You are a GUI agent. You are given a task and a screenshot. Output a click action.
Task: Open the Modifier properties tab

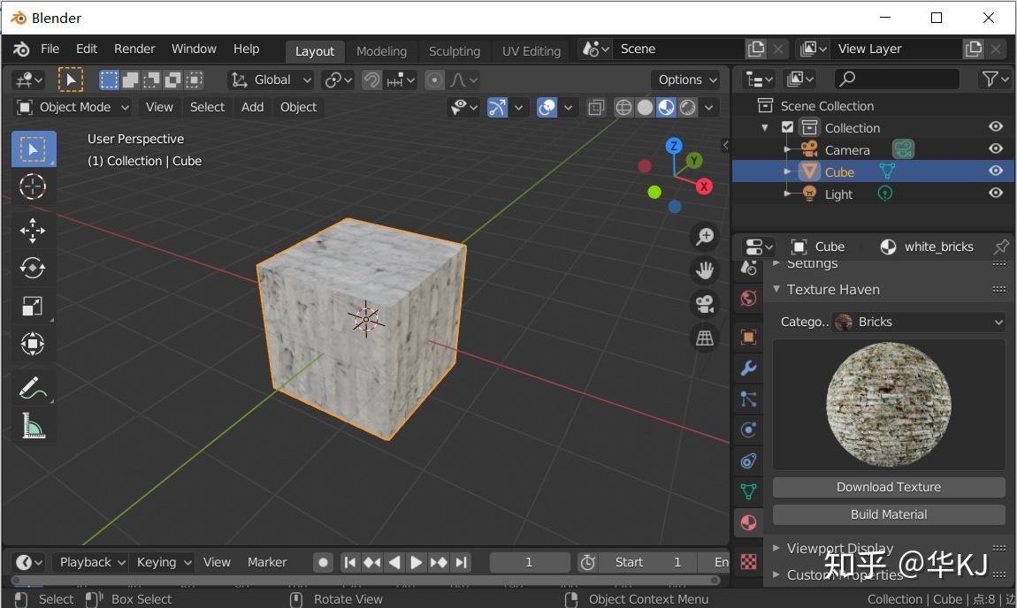[x=747, y=368]
